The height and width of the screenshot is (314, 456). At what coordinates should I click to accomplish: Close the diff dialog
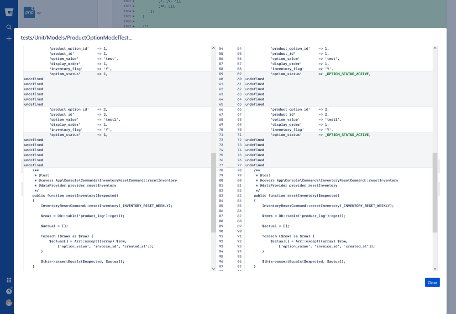click(x=432, y=283)
